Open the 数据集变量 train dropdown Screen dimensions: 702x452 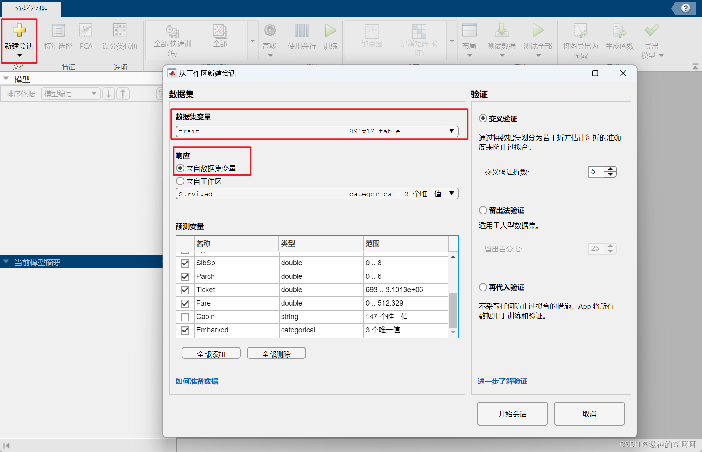[317, 131]
